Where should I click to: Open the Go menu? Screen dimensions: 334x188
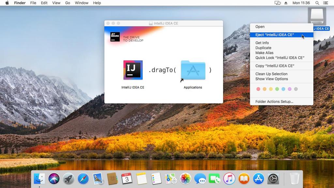pyautogui.click(x=68, y=3)
